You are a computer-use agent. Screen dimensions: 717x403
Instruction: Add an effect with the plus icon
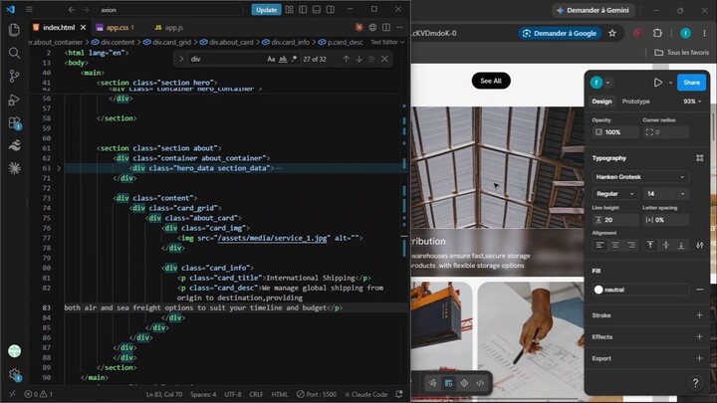[x=700, y=336]
